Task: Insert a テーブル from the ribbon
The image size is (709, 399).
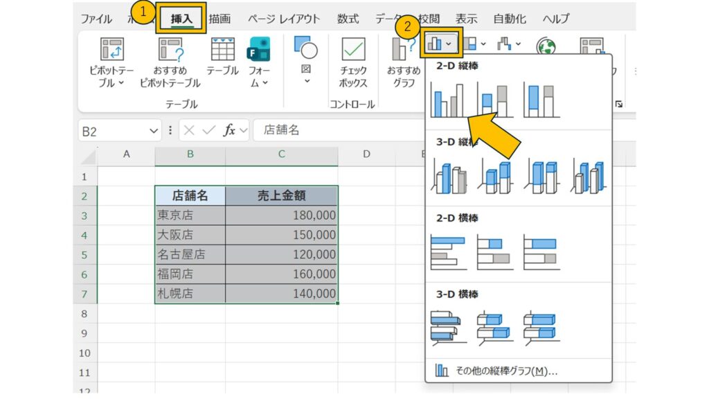Action: tap(222, 57)
